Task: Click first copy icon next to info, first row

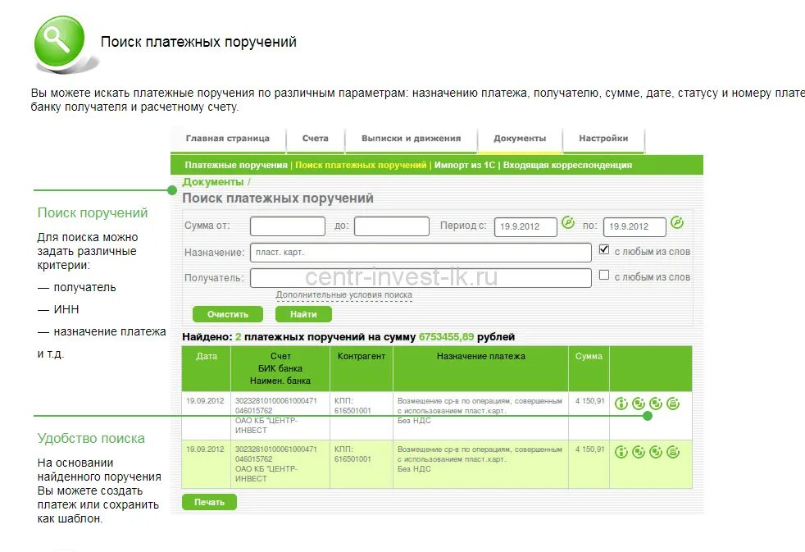Action: point(638,404)
